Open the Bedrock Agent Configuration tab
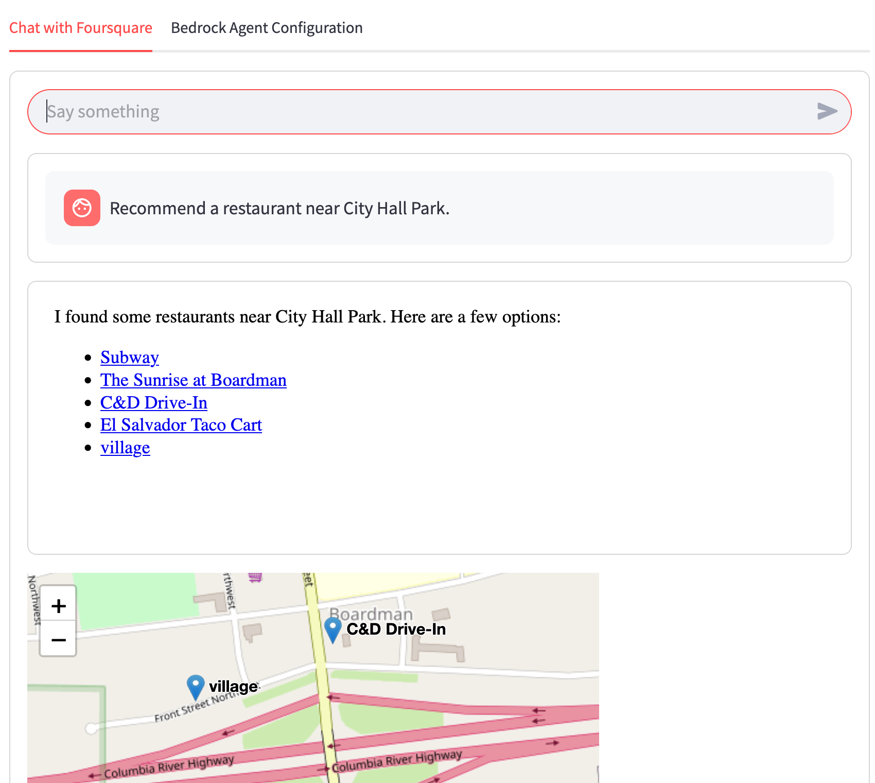Image resolution: width=875 pixels, height=783 pixels. click(267, 28)
